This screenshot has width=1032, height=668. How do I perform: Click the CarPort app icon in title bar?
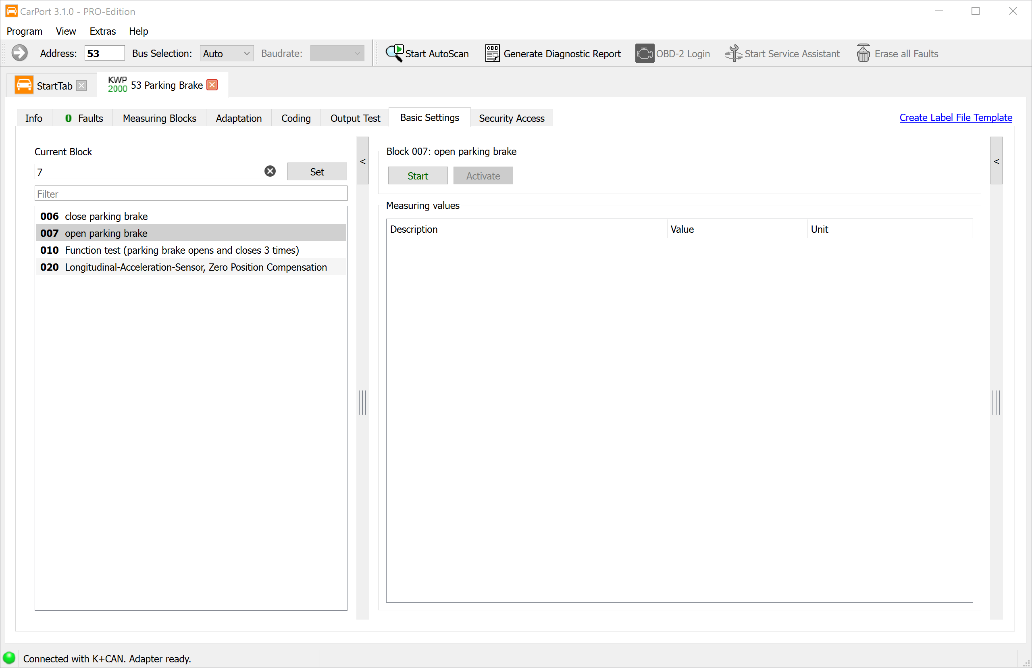pos(12,11)
